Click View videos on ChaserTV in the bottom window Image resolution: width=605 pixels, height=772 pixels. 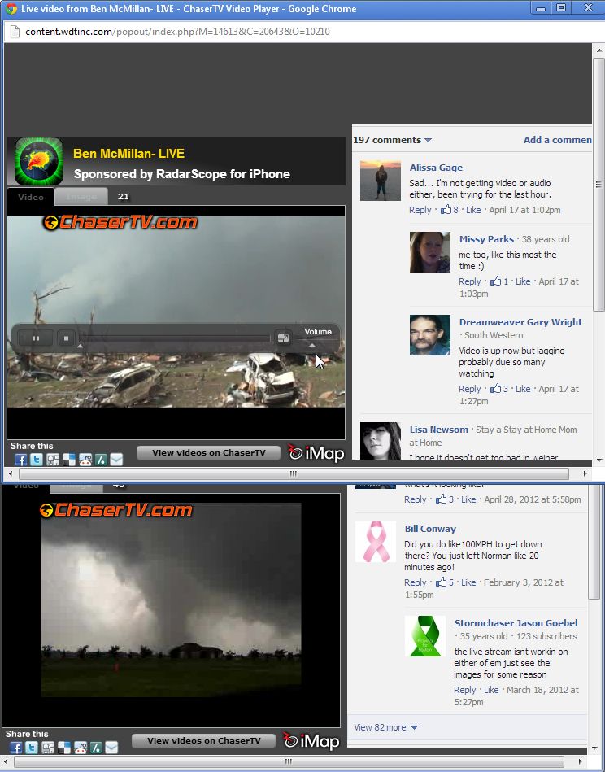click(x=204, y=740)
